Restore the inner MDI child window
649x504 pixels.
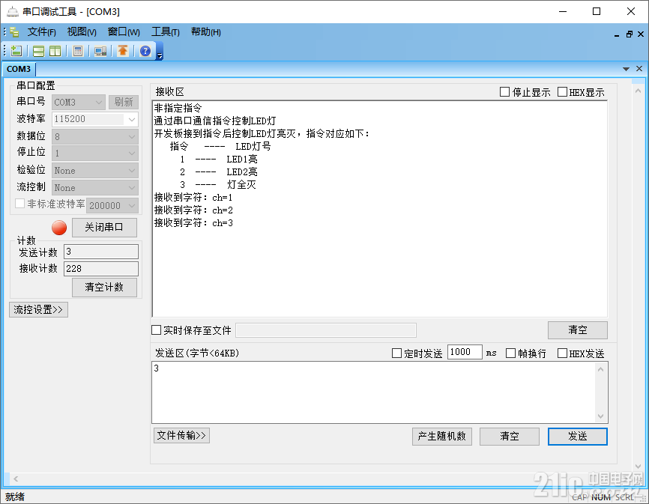point(629,34)
